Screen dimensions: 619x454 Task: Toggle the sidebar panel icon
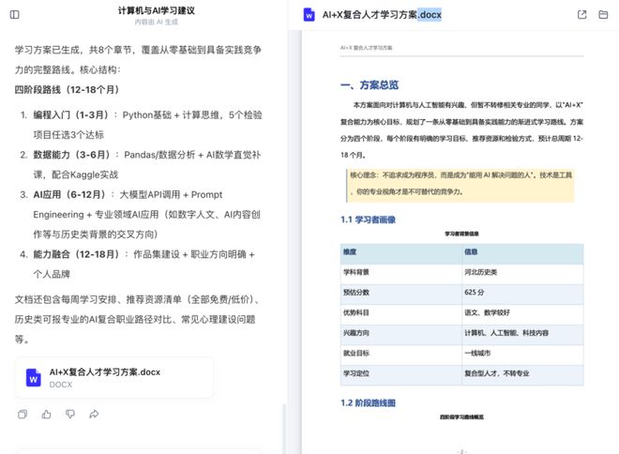coord(15,15)
